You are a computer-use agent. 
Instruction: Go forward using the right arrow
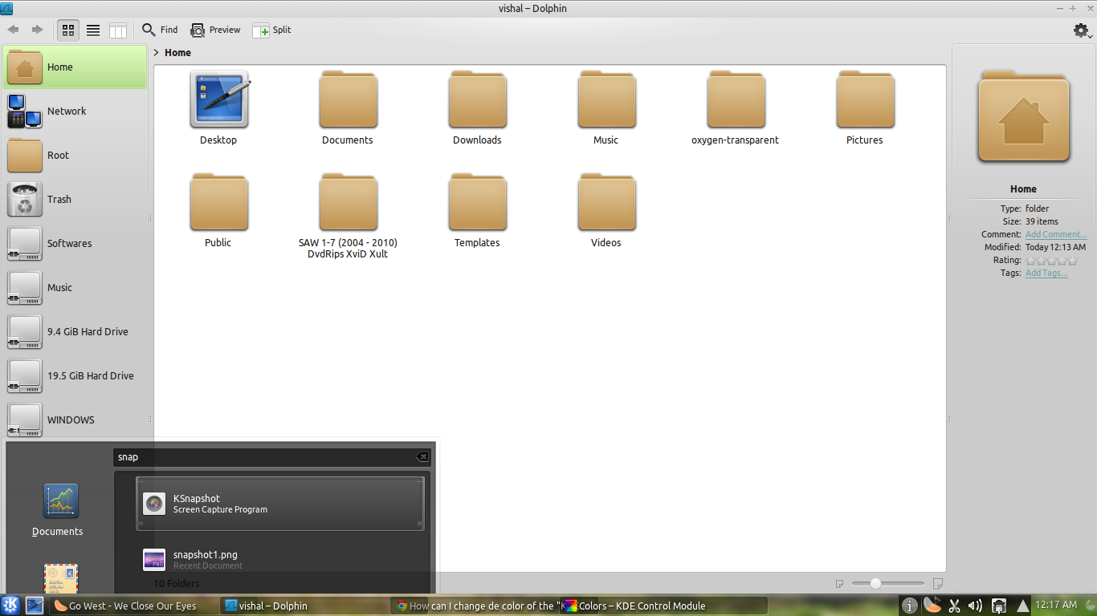(x=38, y=30)
